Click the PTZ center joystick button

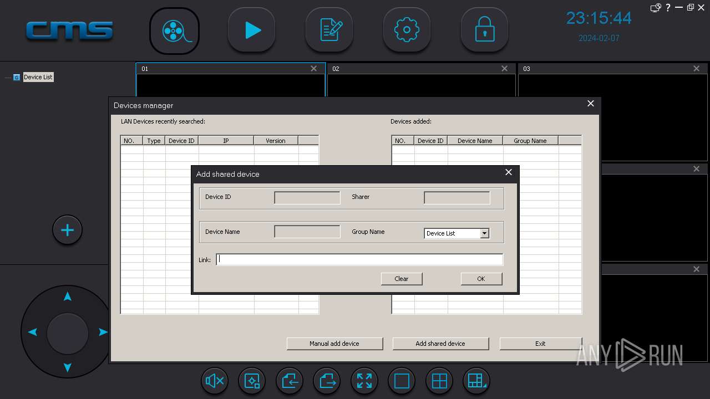tap(68, 333)
